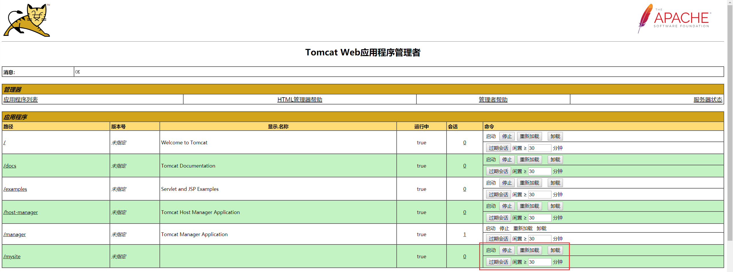The image size is (733, 272).
Task: Click idle minutes field for /docs
Action: point(539,171)
